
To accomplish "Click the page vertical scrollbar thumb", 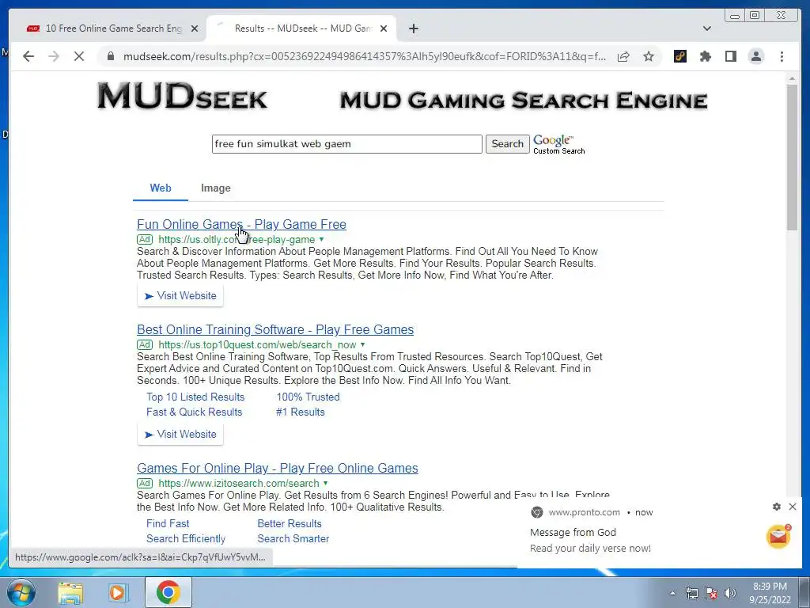I will tap(792, 157).
